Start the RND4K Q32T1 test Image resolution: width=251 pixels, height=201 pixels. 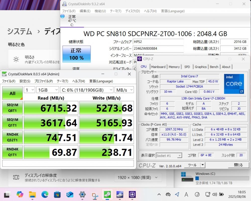click(12, 137)
